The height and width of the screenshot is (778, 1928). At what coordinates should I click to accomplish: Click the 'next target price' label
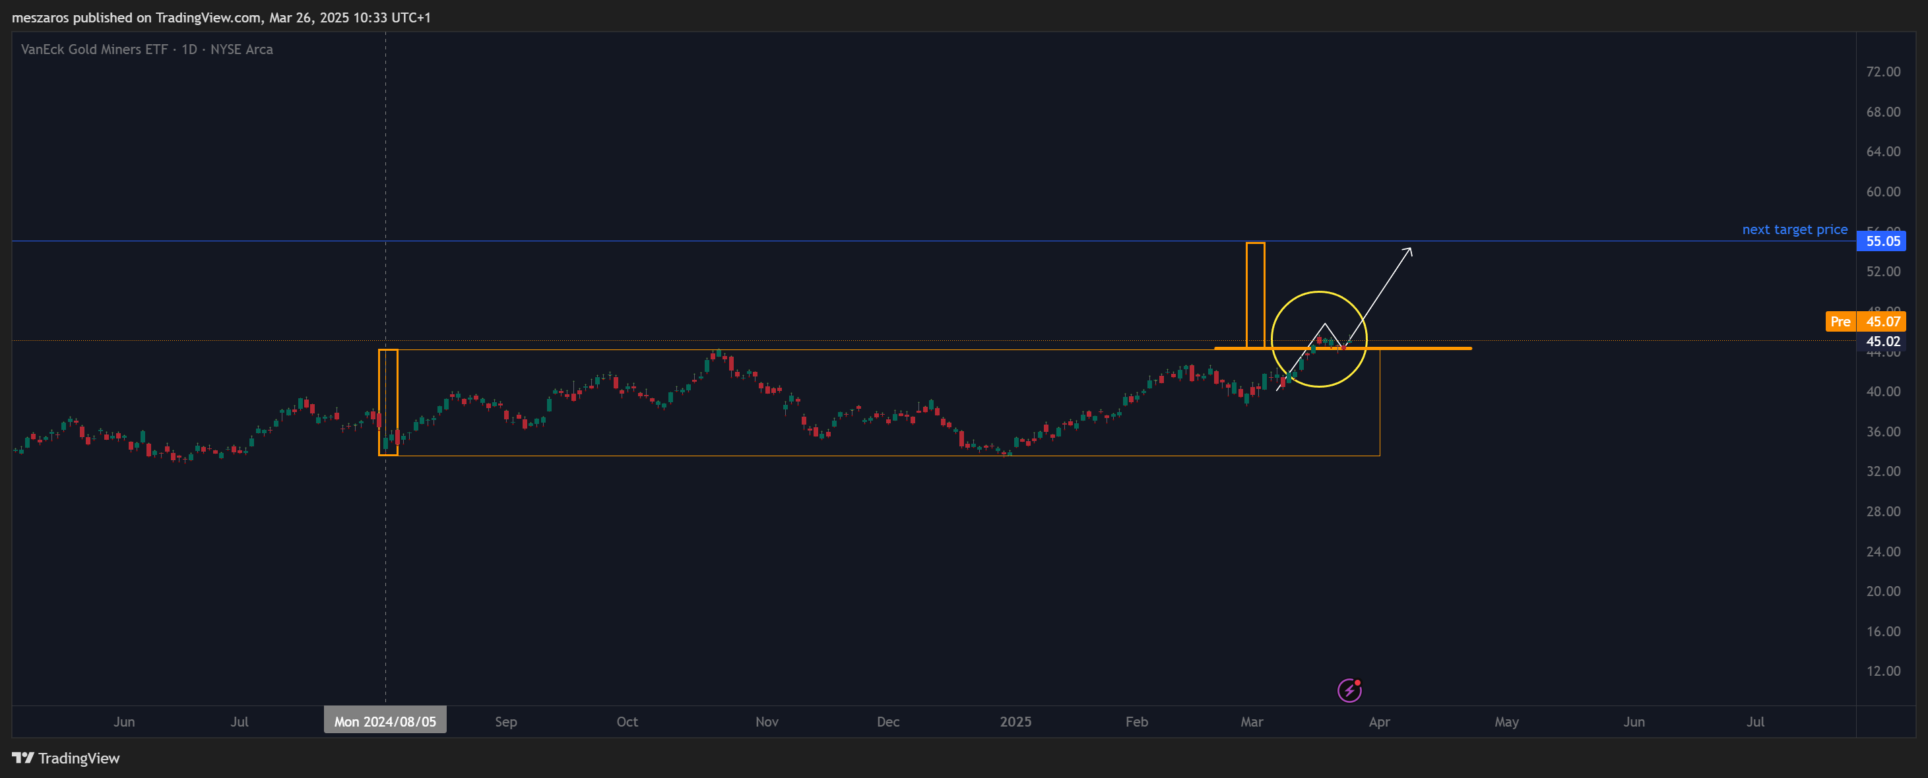click(x=1794, y=229)
